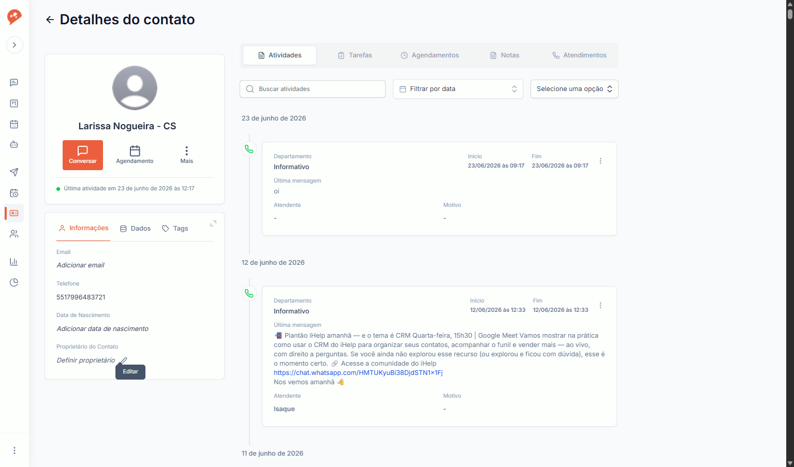Open the team users sidebar icon

point(14,234)
